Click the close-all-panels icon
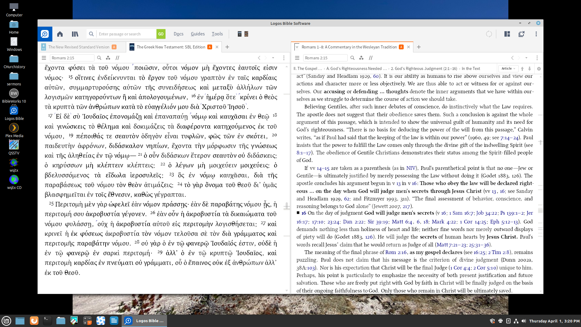This screenshot has height=327, width=581. (521, 34)
